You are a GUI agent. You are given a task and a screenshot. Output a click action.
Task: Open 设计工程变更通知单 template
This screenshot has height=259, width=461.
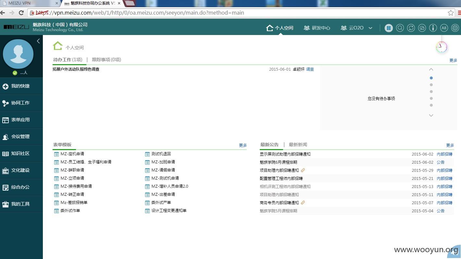[x=169, y=211]
